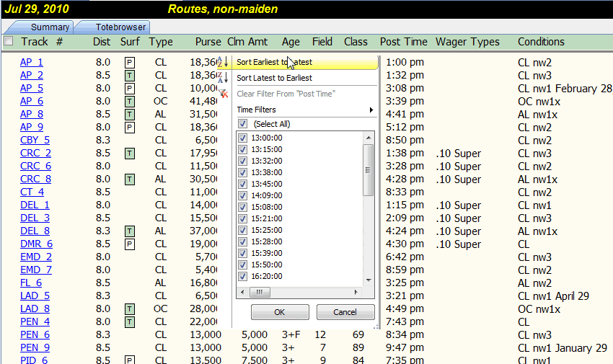Click the T surface icon in AP 6 row
Viewport: 613px width, 364px height.
point(130,102)
